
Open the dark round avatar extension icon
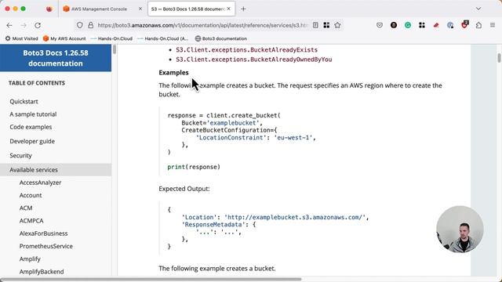click(x=394, y=25)
